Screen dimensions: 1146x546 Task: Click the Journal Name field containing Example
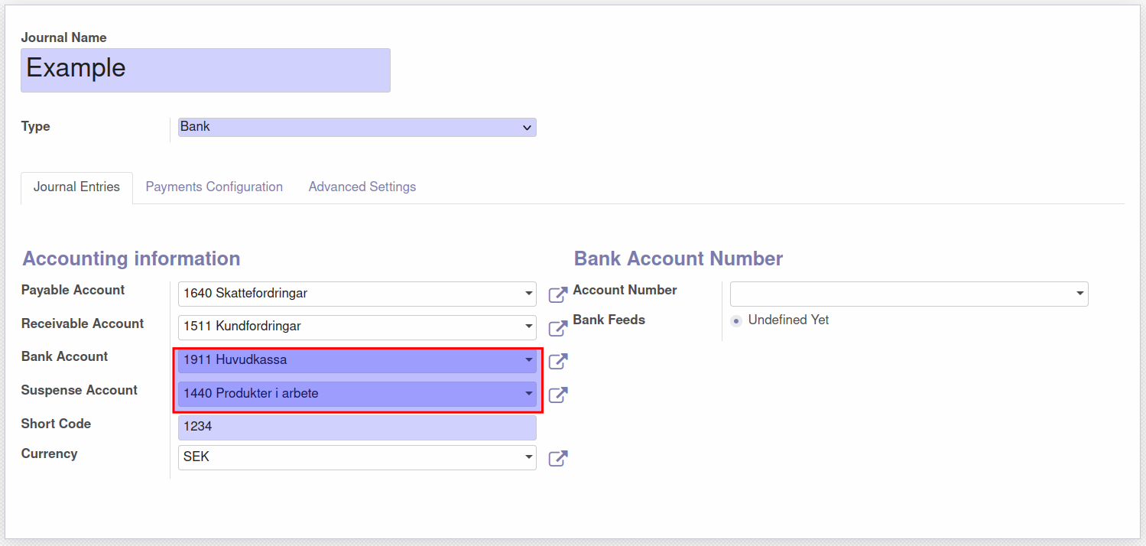tap(205, 70)
